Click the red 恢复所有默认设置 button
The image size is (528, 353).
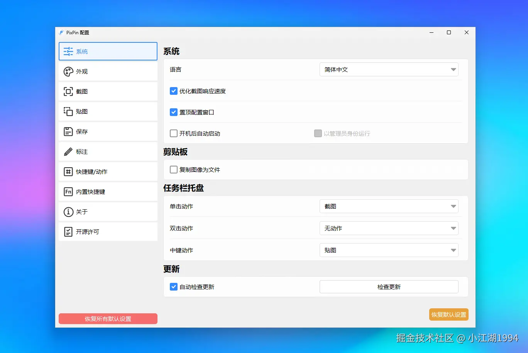pos(108,319)
